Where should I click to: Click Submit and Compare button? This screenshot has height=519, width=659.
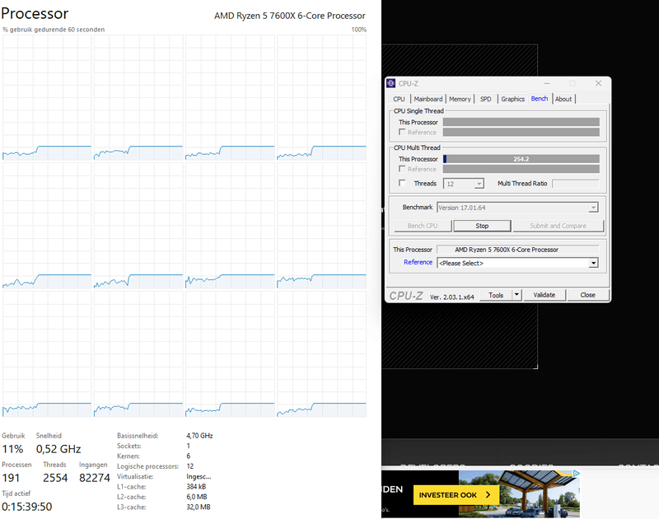click(x=559, y=226)
